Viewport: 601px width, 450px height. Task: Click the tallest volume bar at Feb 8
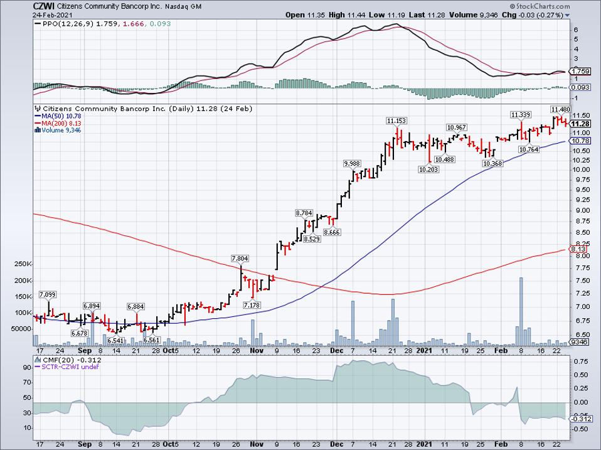click(x=521, y=312)
